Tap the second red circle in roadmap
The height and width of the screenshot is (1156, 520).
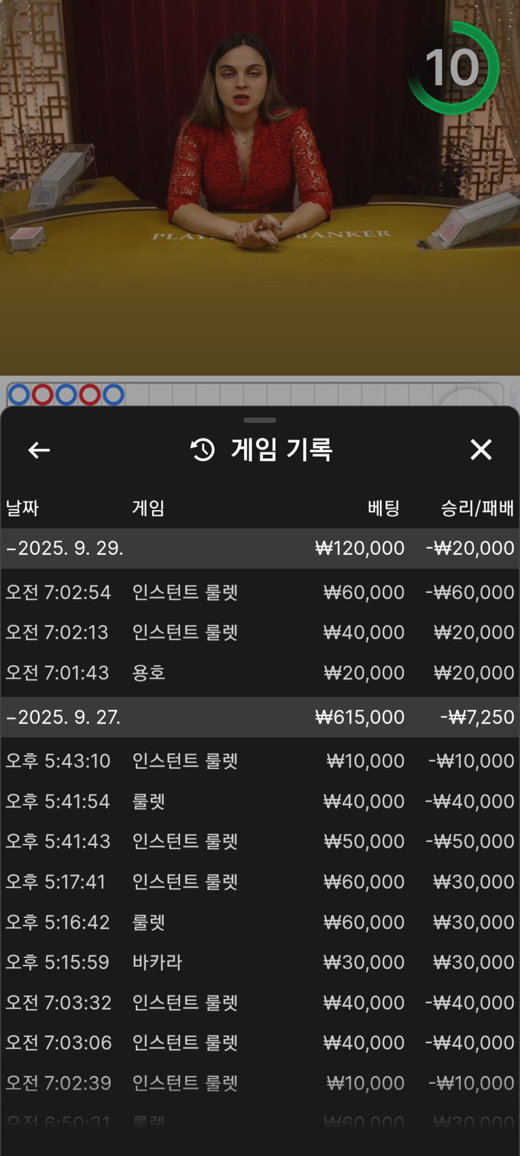tap(90, 394)
